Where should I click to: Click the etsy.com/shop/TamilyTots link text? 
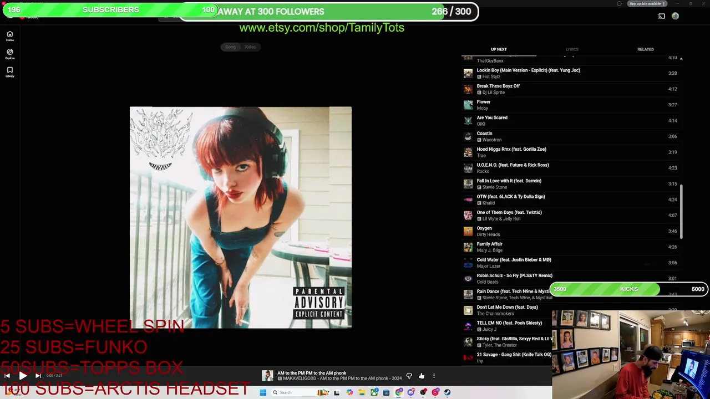click(x=322, y=28)
